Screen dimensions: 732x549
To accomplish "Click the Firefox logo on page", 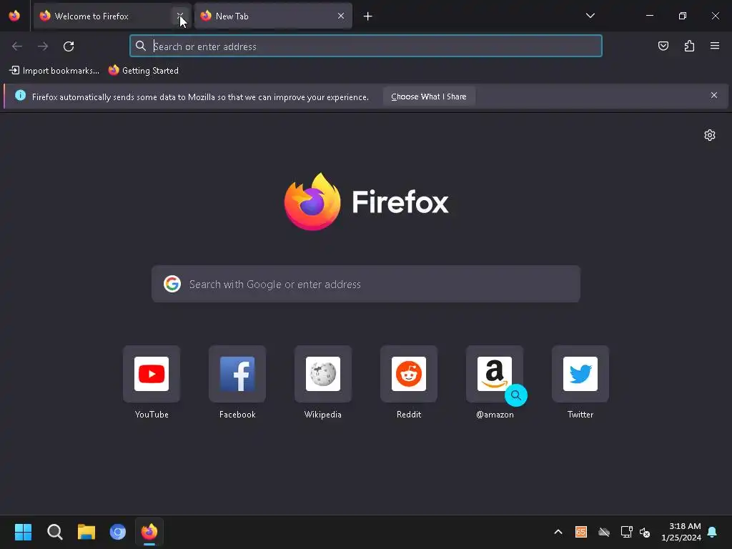I will click(366, 202).
